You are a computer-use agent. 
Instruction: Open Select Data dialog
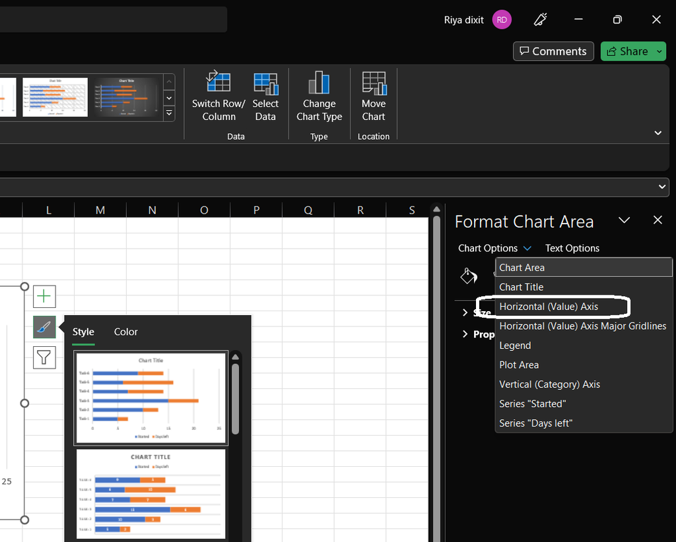point(265,82)
